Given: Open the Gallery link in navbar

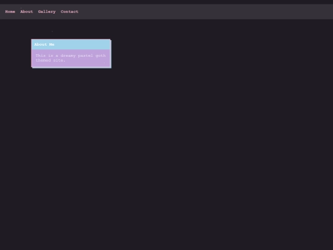Looking at the screenshot, I should pos(47,12).
